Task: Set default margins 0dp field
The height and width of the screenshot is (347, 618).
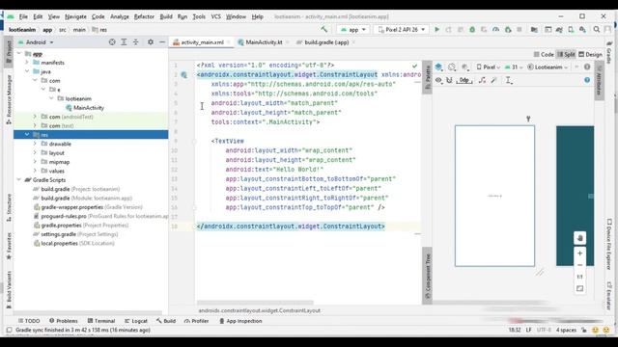Action: click(x=464, y=80)
